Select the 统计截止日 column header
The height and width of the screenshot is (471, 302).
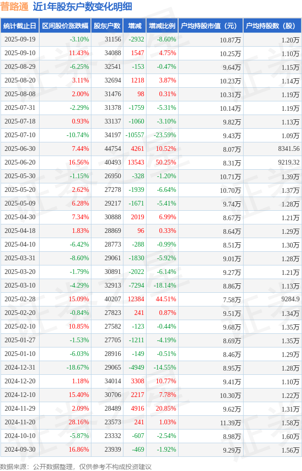pyautogui.click(x=19, y=26)
